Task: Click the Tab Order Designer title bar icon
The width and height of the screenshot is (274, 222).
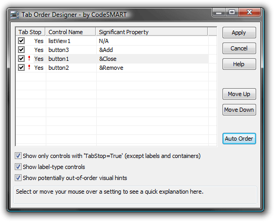Action: 15,15
